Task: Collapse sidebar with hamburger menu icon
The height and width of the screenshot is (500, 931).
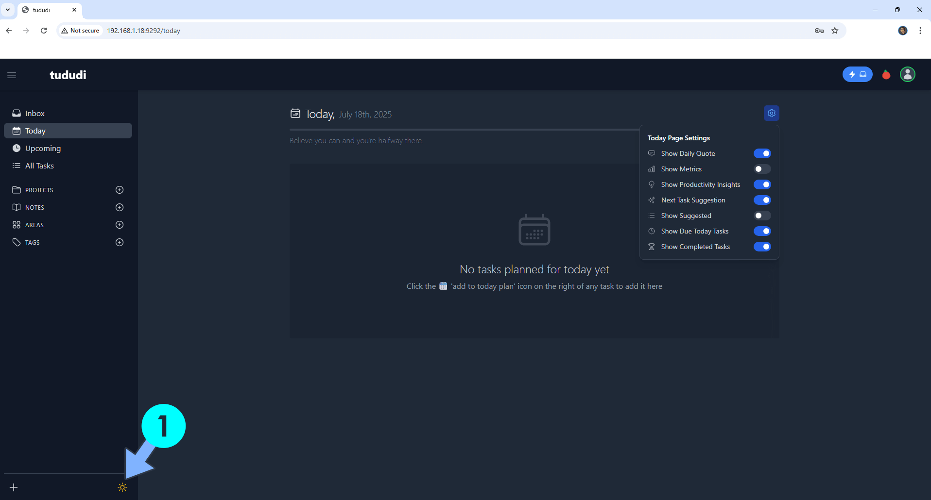Action: (12, 75)
